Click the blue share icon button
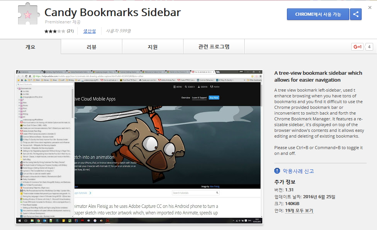 pyautogui.click(x=356, y=14)
